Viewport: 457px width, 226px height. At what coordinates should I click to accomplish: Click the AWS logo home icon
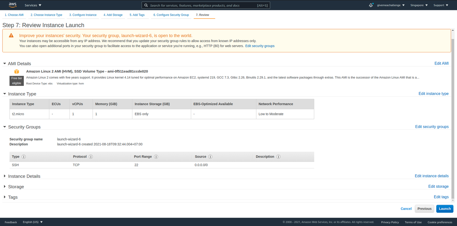point(13,5)
